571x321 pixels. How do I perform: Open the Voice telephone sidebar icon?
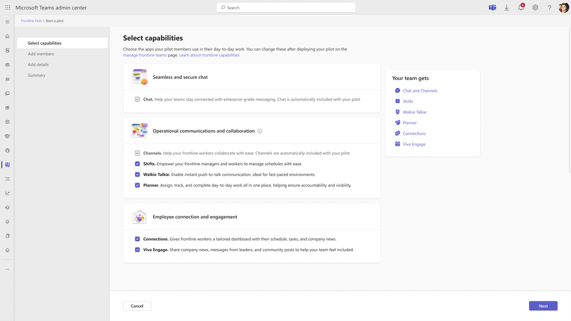tap(7, 136)
